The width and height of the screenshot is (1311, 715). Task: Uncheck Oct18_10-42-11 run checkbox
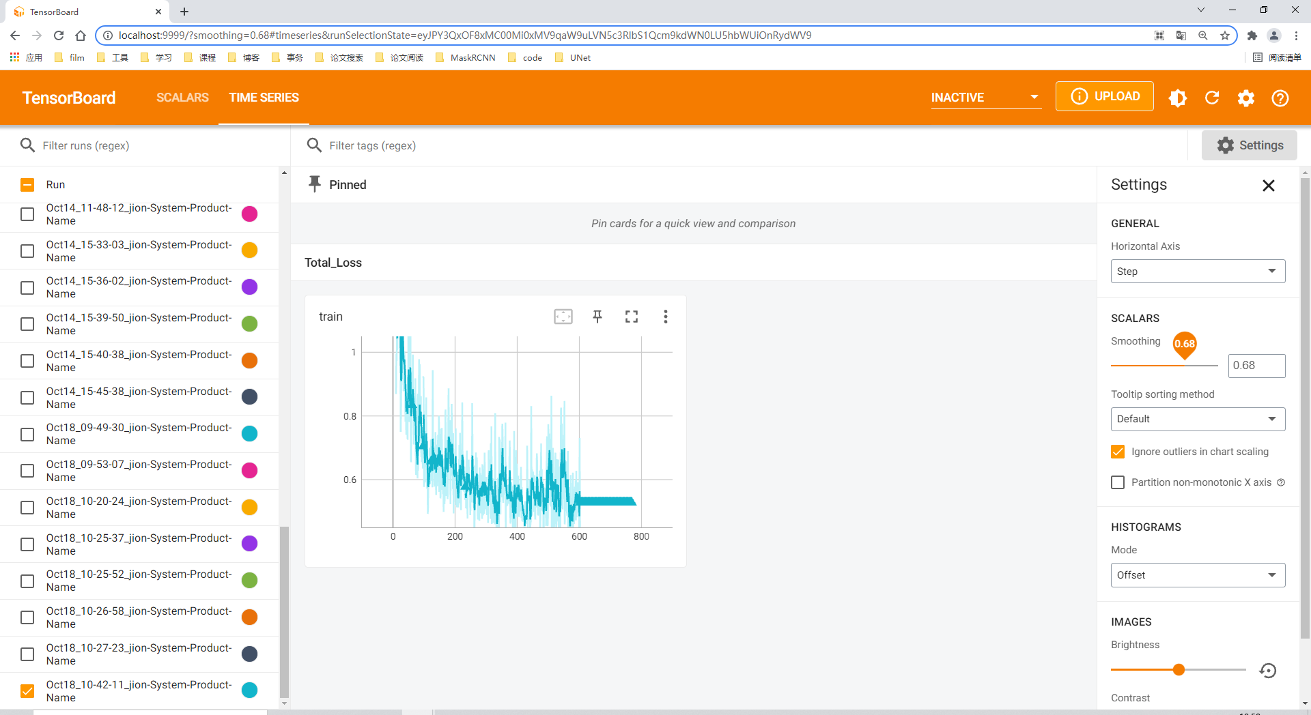27,691
